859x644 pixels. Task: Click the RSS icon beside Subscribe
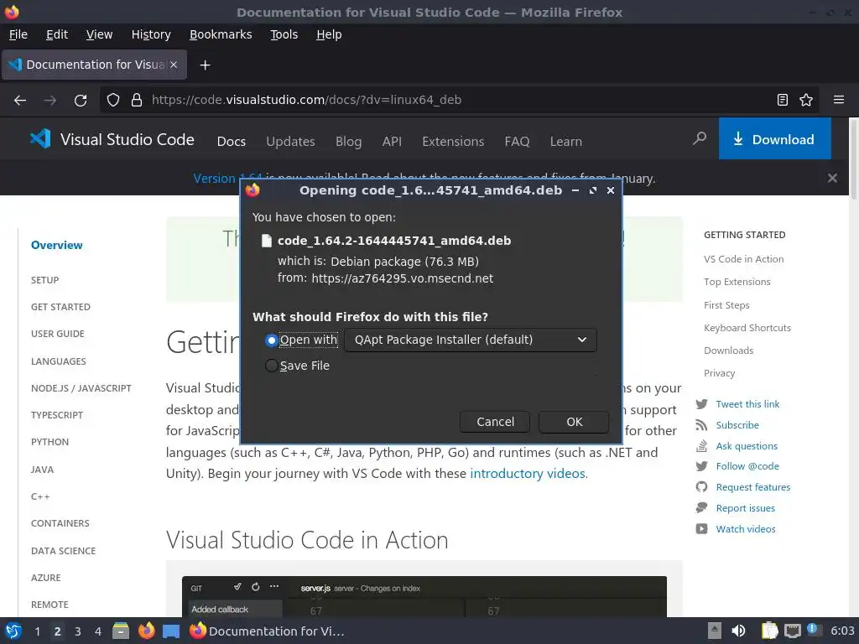[702, 425]
